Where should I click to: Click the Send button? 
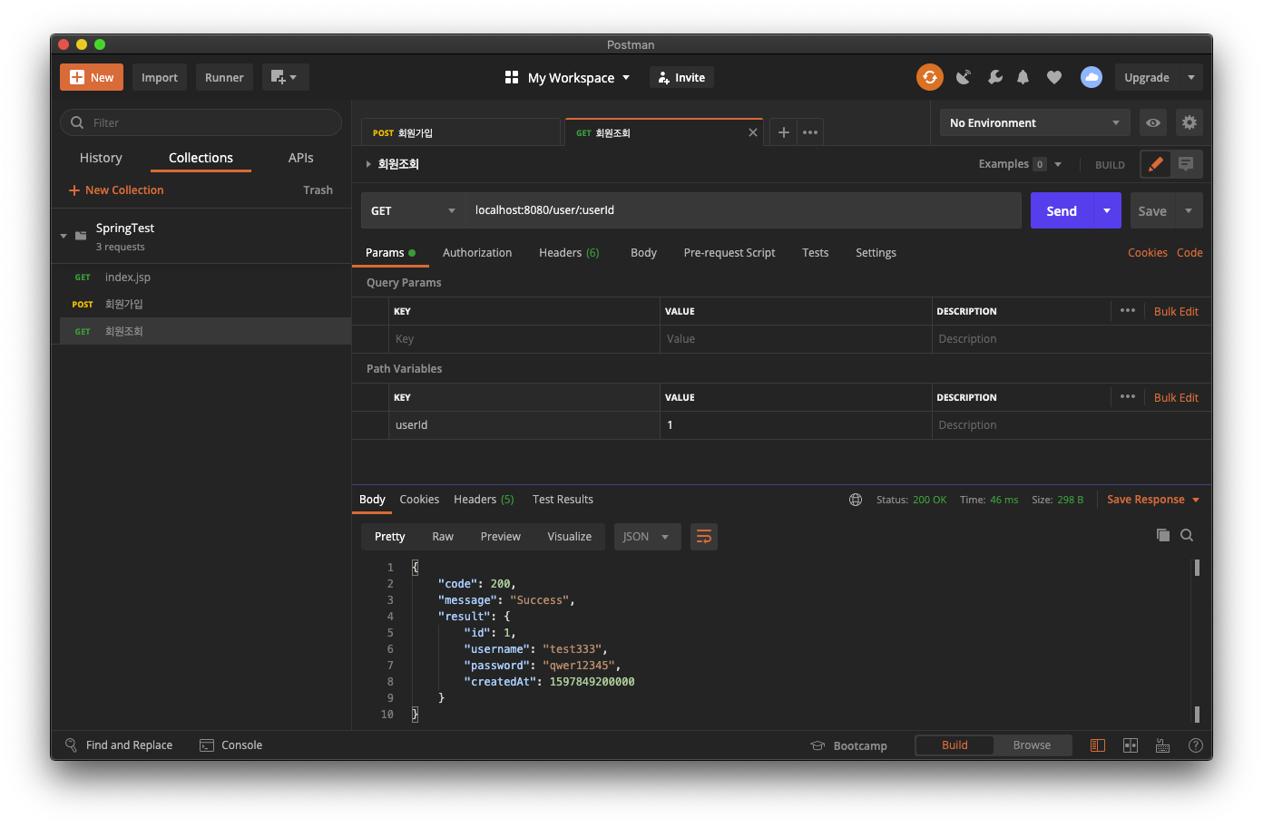coord(1062,210)
